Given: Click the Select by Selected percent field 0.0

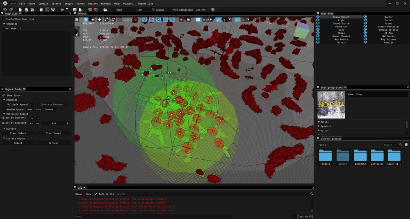Looking at the screenshot, I should (54, 123).
